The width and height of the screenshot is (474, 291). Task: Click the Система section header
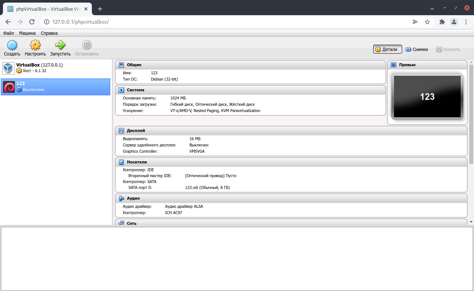point(250,90)
